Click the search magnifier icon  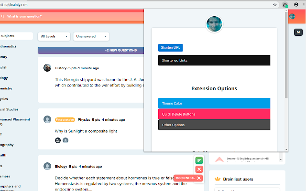point(3,16)
